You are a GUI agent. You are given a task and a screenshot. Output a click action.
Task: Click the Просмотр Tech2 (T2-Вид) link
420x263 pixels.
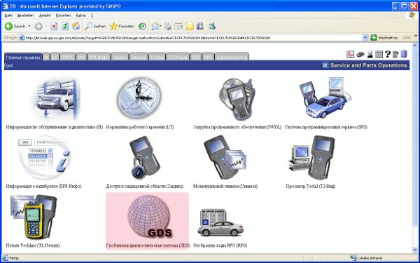(x=310, y=187)
